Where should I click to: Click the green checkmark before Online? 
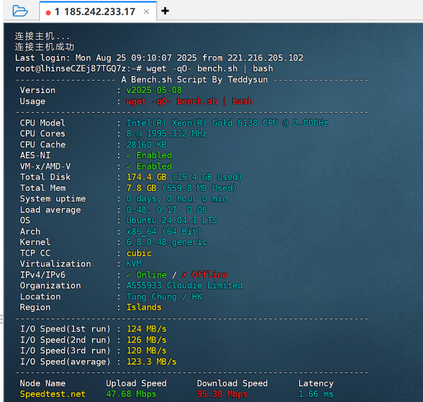click(129, 275)
